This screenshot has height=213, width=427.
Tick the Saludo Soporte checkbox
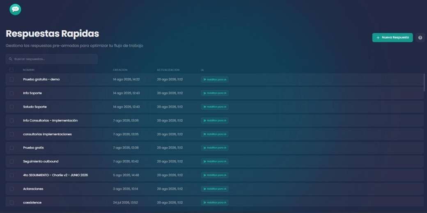[12, 107]
